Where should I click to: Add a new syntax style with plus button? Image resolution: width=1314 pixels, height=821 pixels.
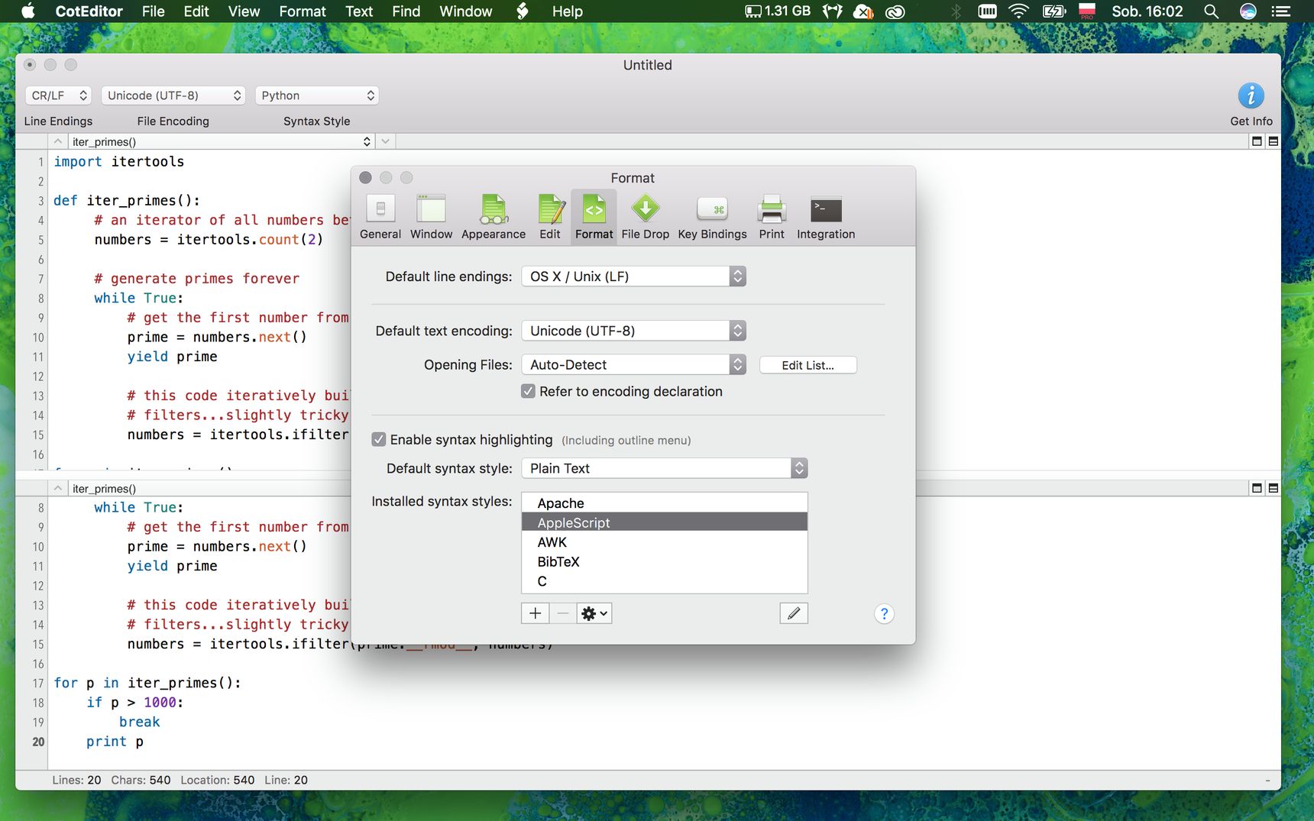535,613
